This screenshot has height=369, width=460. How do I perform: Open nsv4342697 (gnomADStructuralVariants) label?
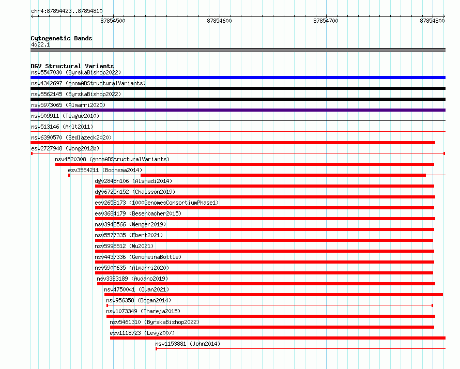click(88, 83)
